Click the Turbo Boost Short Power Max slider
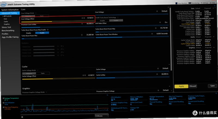 click(132, 31)
